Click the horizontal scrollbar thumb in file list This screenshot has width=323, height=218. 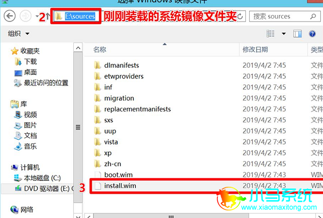[171, 216]
